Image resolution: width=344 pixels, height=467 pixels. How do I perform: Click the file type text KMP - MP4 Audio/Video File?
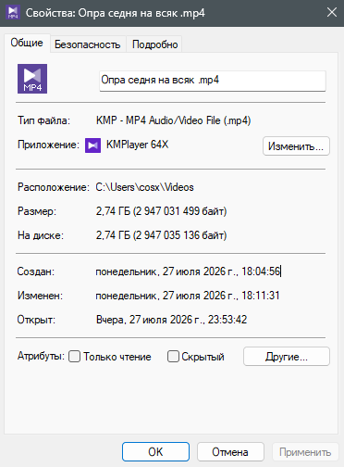click(173, 120)
